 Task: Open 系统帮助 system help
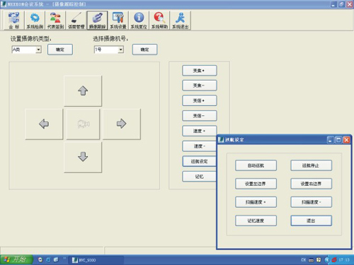click(160, 20)
